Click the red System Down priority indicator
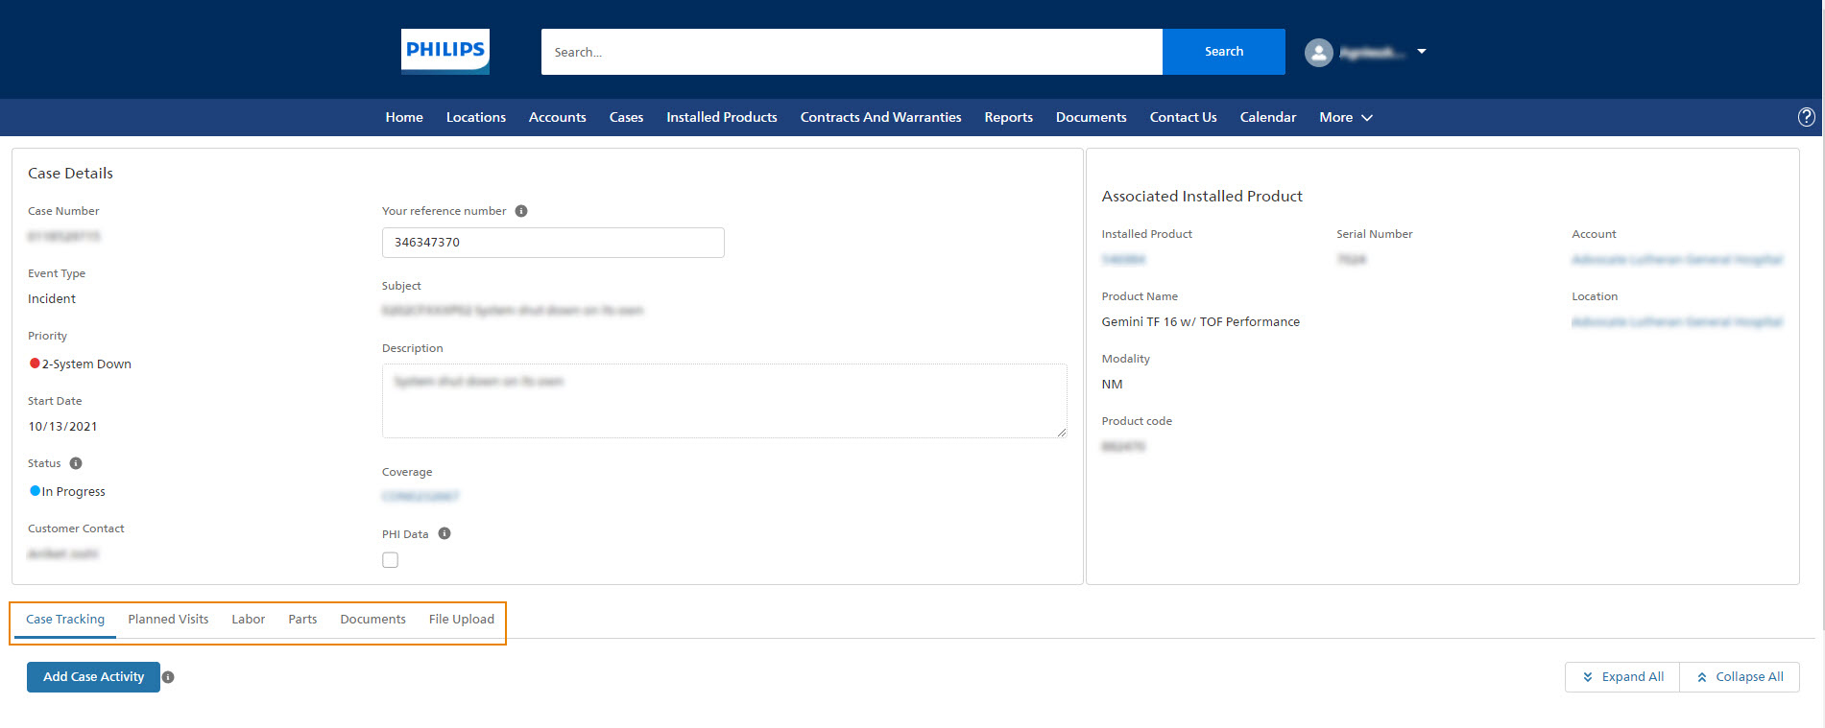This screenshot has width=1825, height=728. [x=35, y=364]
